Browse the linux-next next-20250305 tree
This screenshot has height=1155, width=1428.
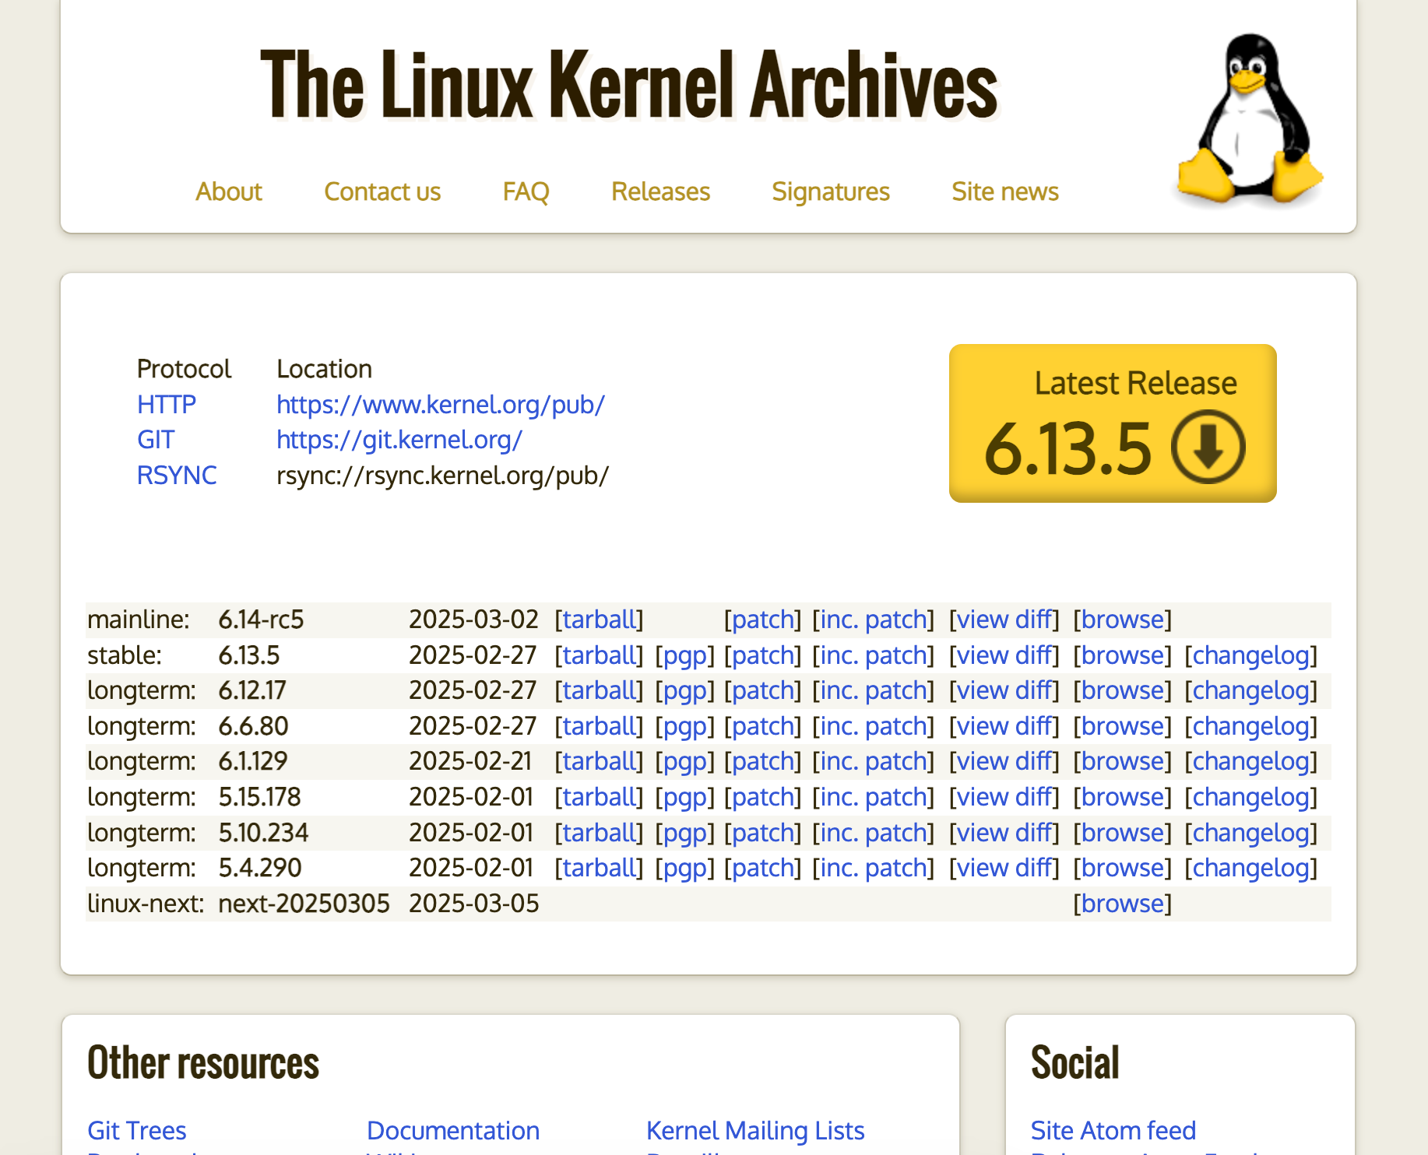click(x=1122, y=904)
